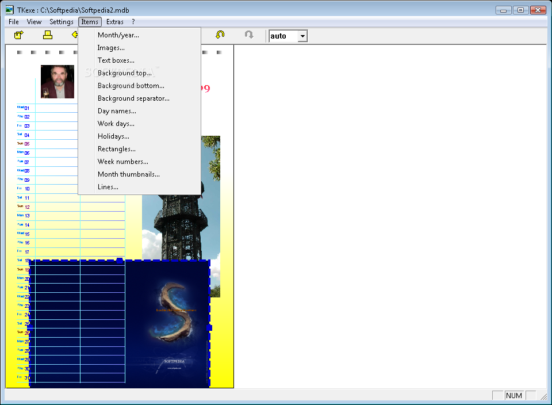552x405 pixels.
Task: Click the Wed 01 day row label
Action: (23, 108)
